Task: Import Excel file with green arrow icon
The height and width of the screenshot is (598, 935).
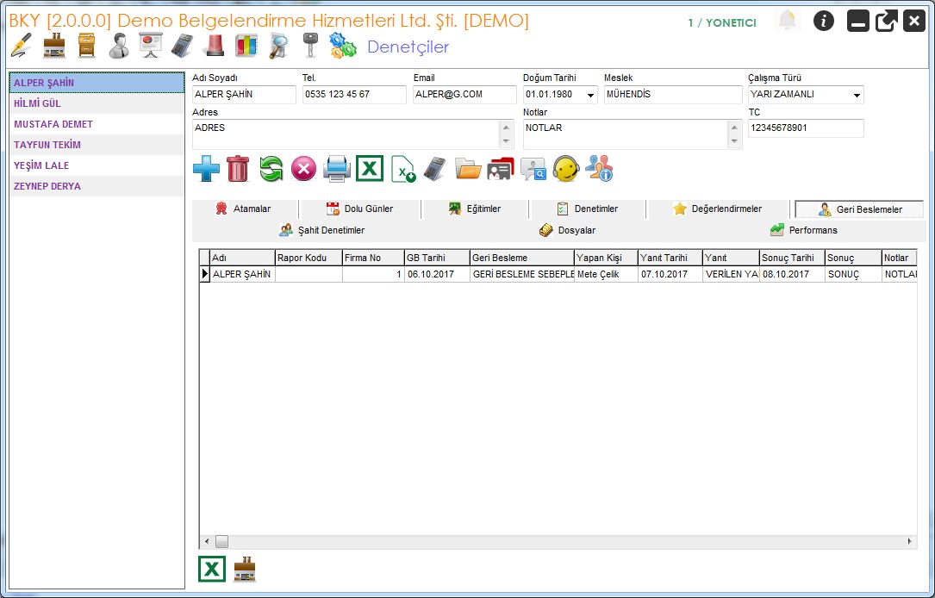Action: pyautogui.click(x=403, y=169)
